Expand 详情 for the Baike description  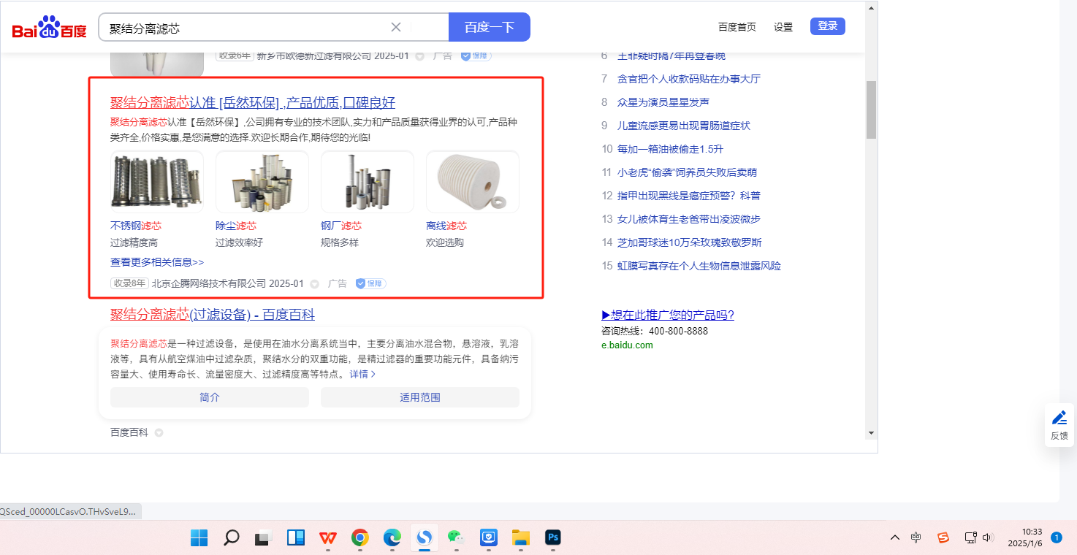click(x=362, y=374)
